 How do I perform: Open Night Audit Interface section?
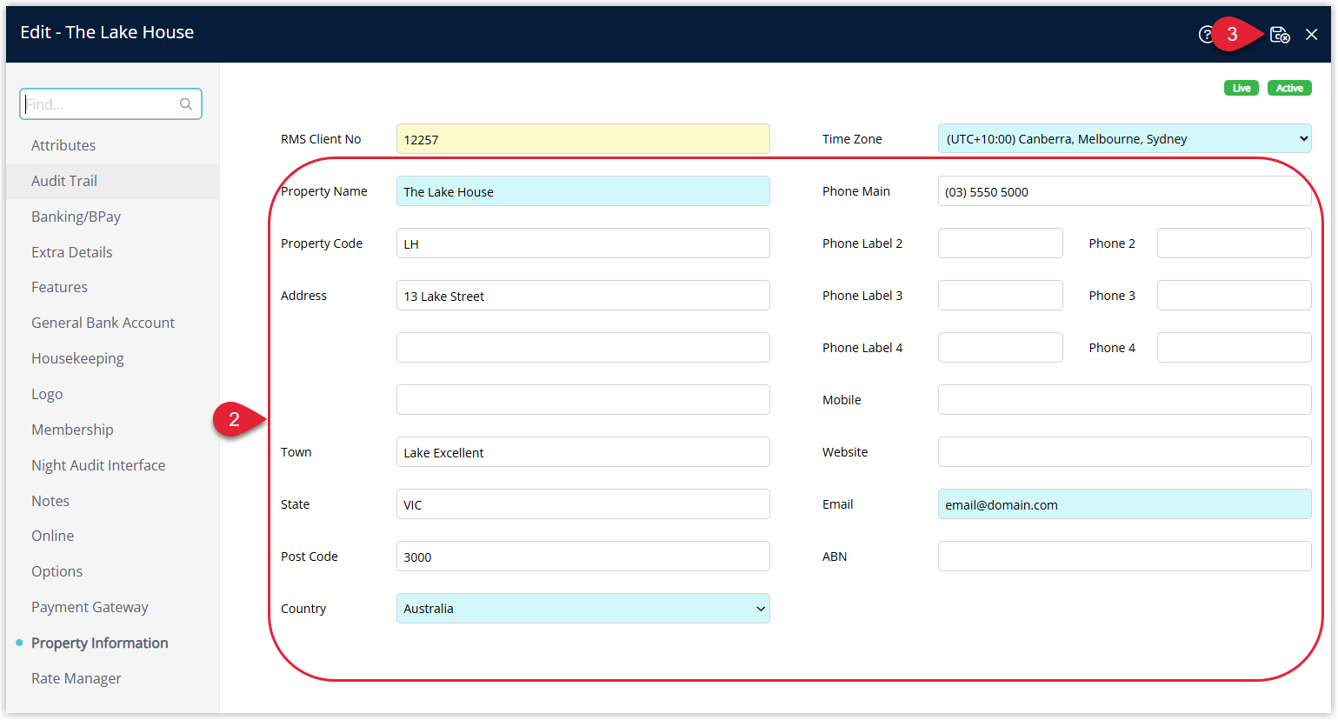(x=98, y=465)
